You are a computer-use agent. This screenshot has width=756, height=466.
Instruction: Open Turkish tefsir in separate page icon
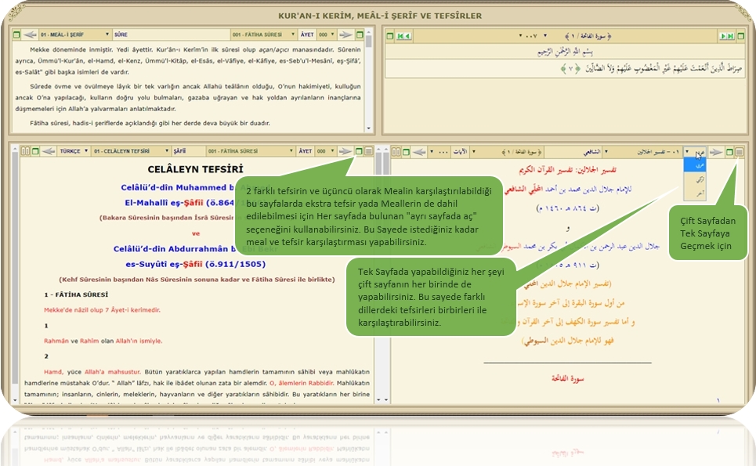pyautogui.click(x=359, y=151)
